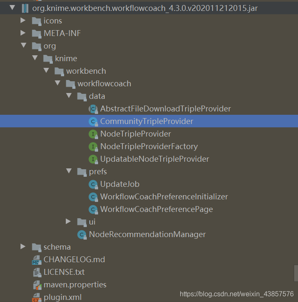Open plugin.xml file
The width and height of the screenshot is (298, 302).
tap(62, 297)
